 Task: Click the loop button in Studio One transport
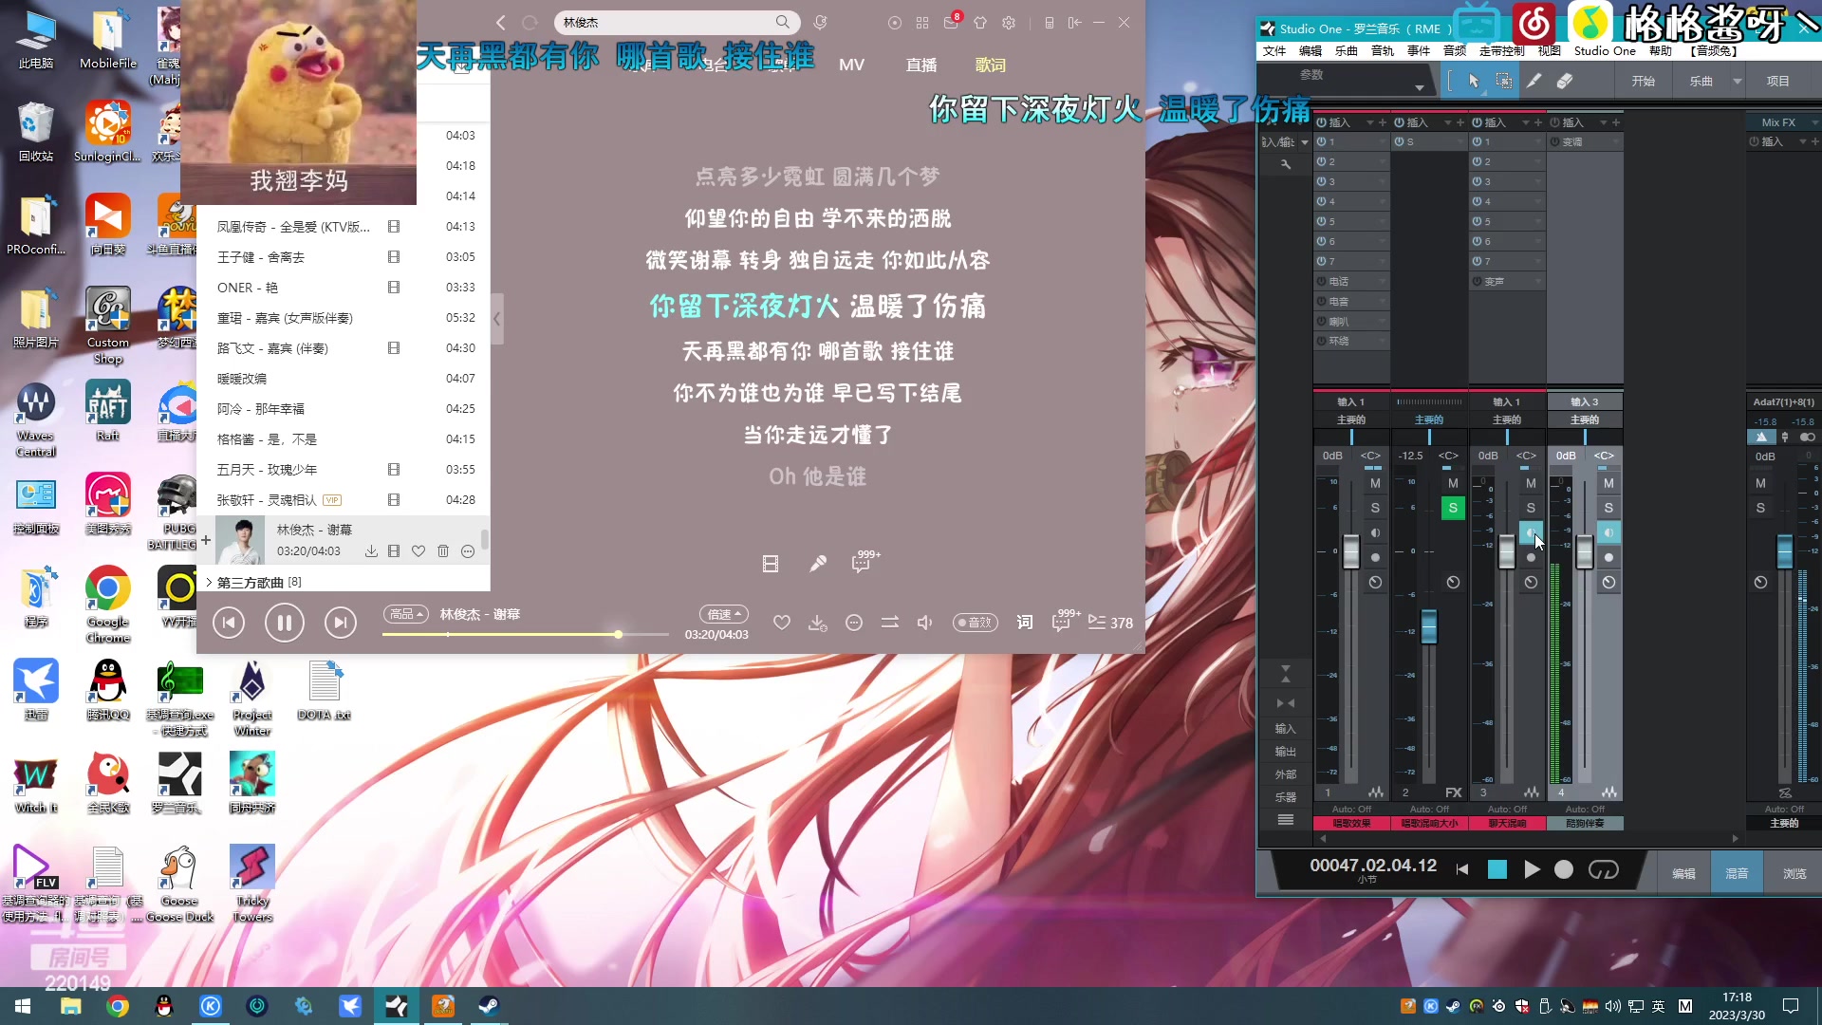(1604, 869)
